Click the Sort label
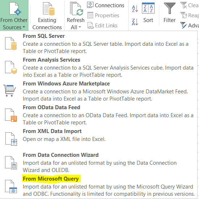Viewport: 199px width, 199px height. (x=148, y=20)
